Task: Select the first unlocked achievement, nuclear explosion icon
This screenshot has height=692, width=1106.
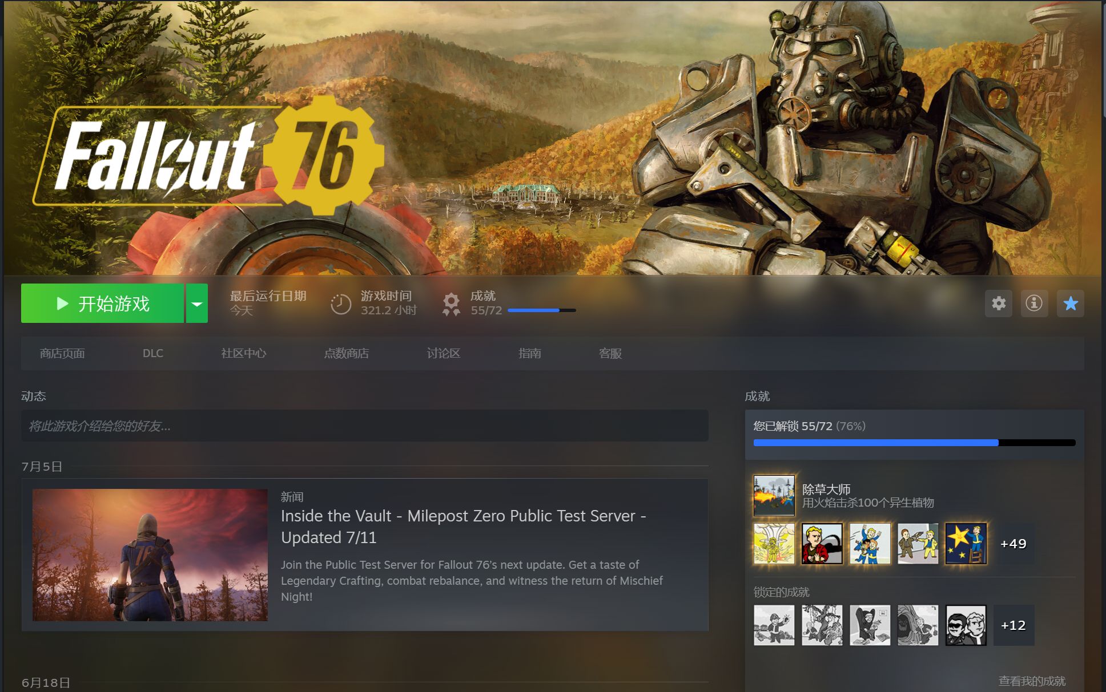Action: point(774,544)
